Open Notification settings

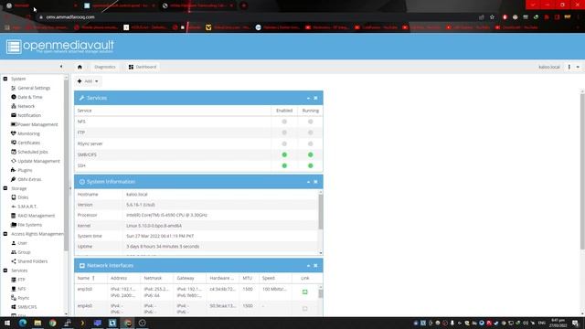point(29,115)
